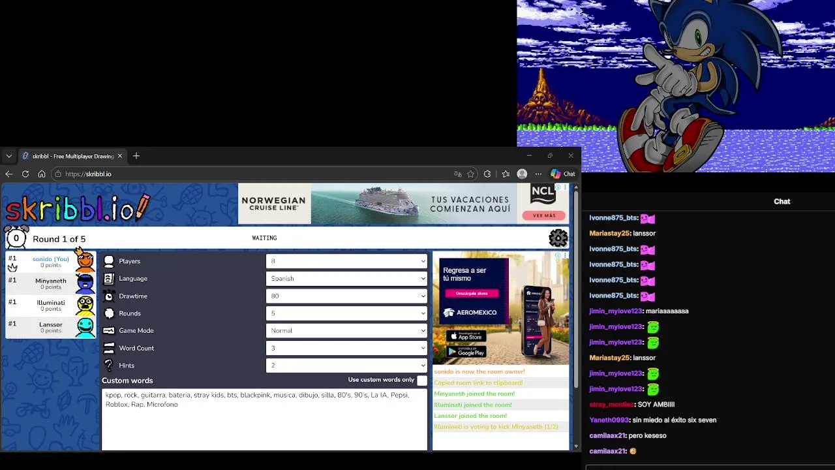Open the page translate icon

tap(457, 174)
